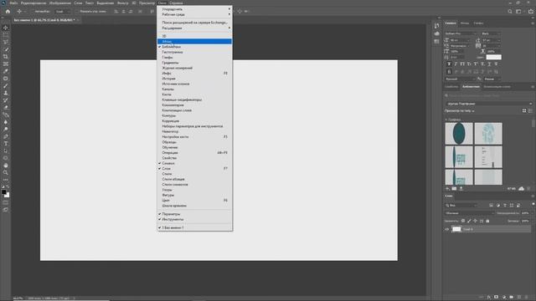Choose Абзац in the Window menu
The image size is (536, 301).
click(194, 41)
